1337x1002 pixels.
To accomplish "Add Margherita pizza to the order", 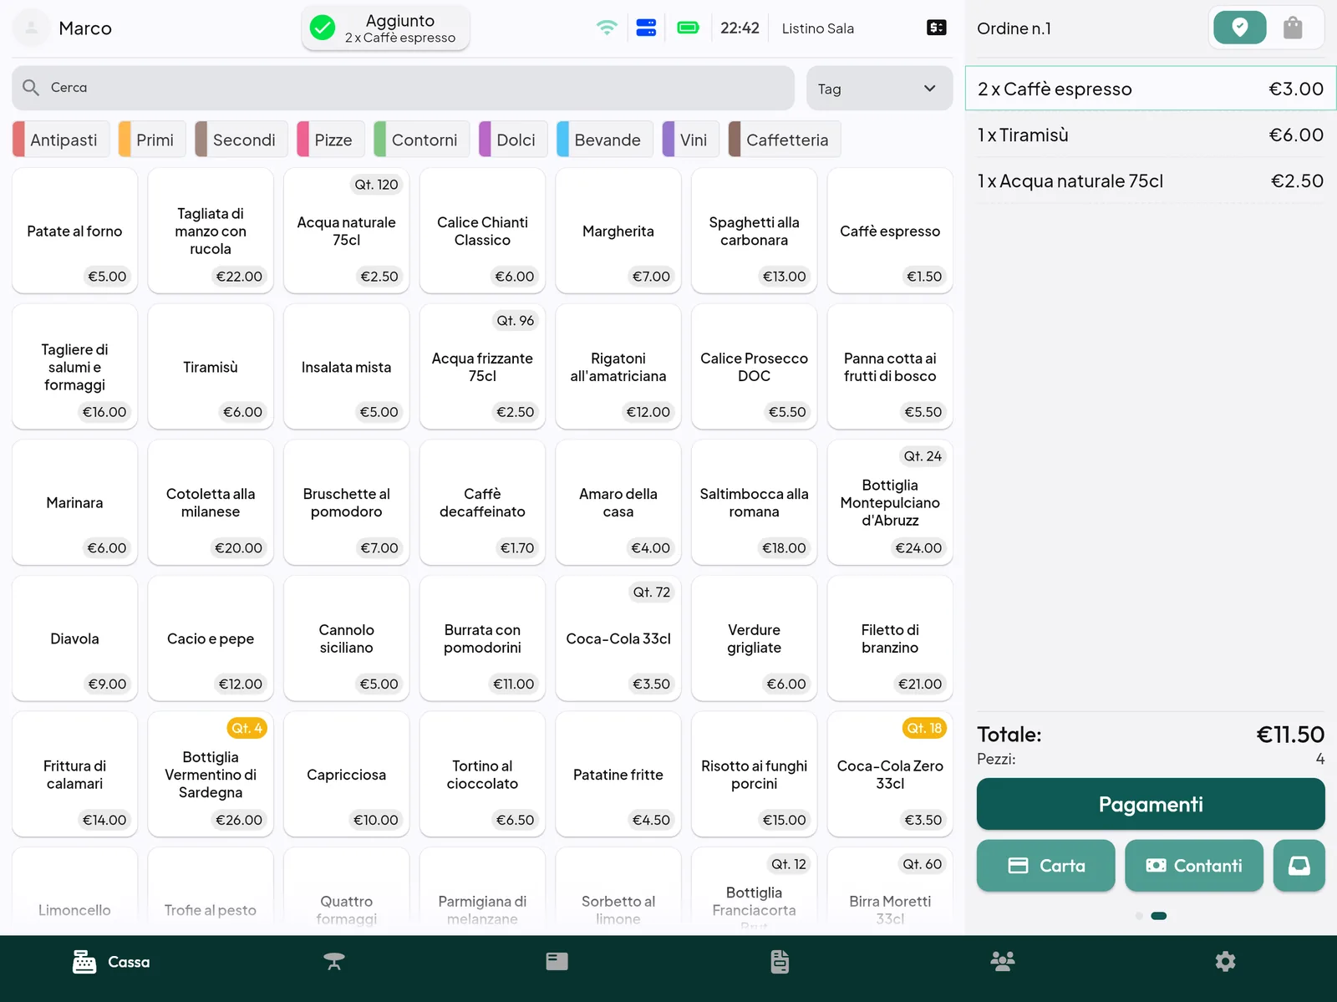I will pos(618,231).
